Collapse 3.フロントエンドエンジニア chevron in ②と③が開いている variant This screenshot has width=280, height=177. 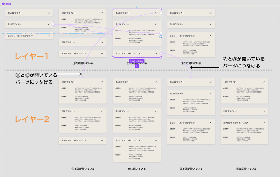click(x=211, y=123)
